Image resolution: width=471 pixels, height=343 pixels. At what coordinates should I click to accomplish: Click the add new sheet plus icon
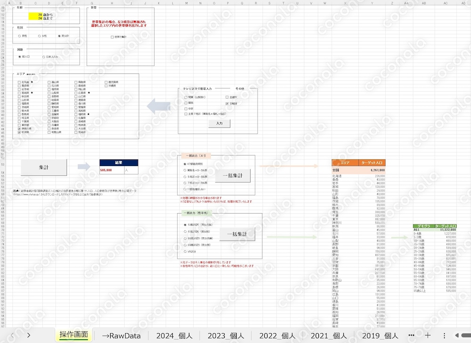[428, 335]
